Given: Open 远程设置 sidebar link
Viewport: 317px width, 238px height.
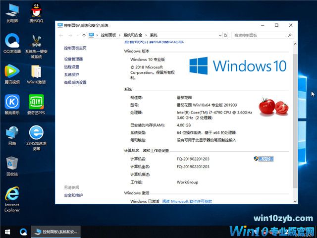Looking at the screenshot, I should (71, 67).
